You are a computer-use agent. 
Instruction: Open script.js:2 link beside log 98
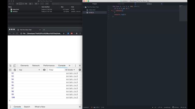(72, 91)
